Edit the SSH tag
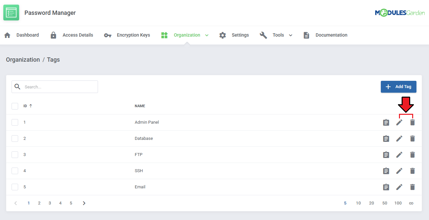Screen dimensions: 429x220 click(x=399, y=171)
